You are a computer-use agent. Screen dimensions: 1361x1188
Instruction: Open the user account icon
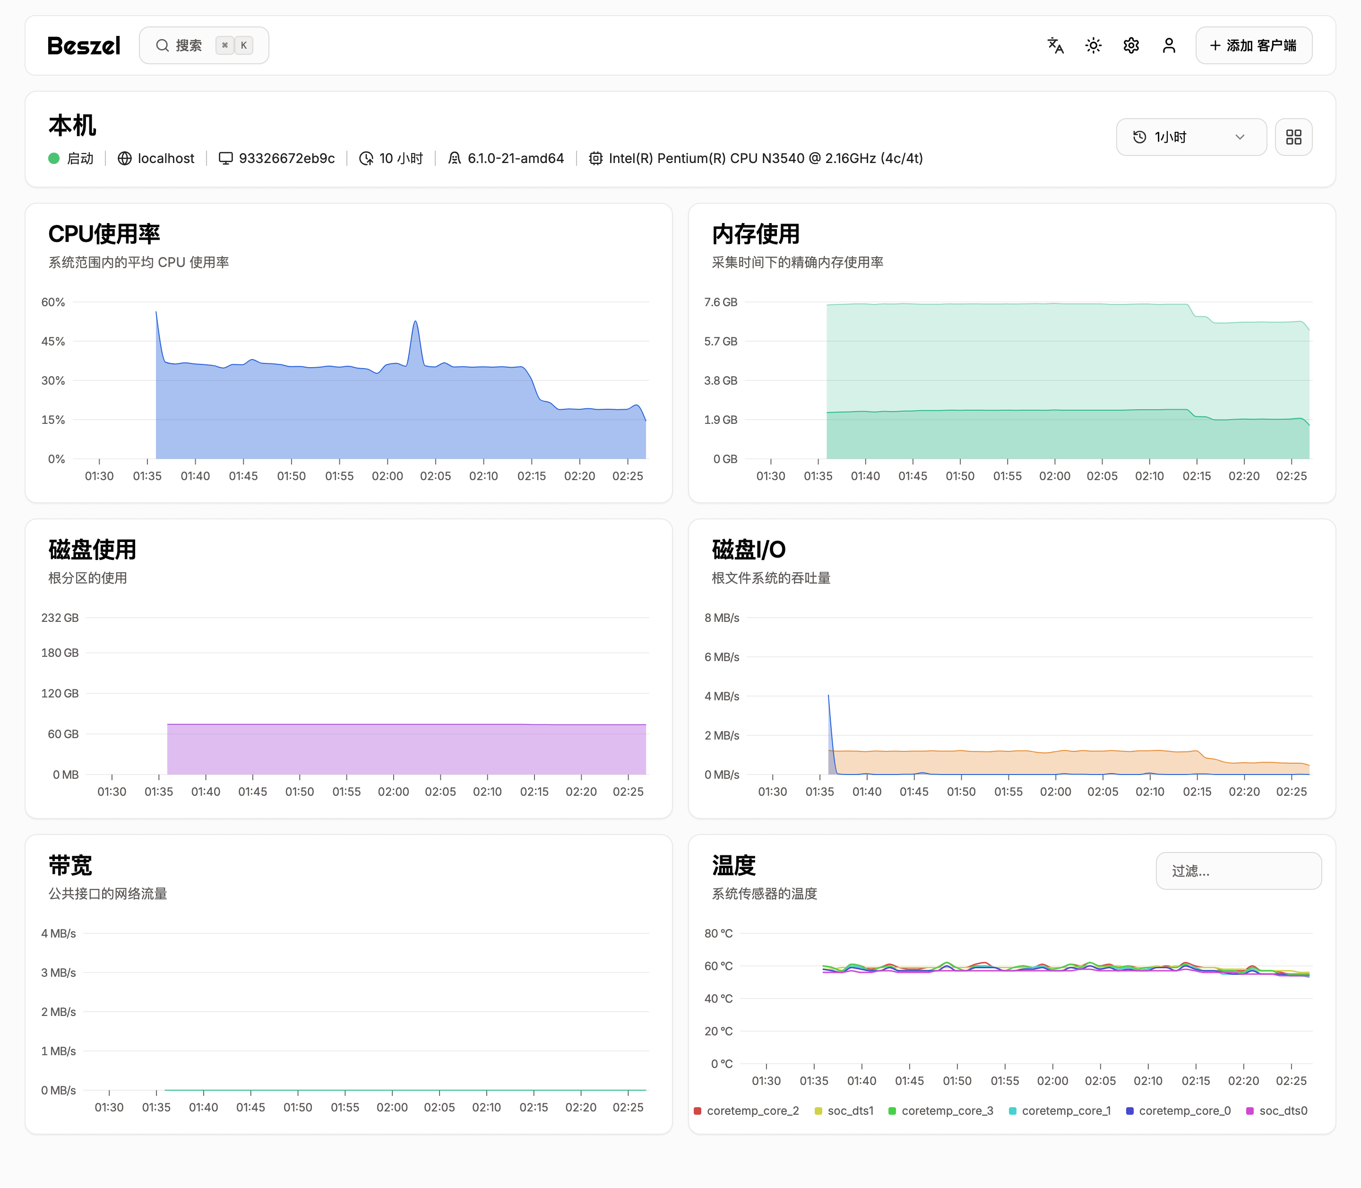coord(1169,46)
